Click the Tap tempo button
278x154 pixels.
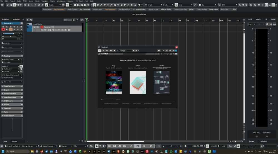pyautogui.click(x=230, y=146)
